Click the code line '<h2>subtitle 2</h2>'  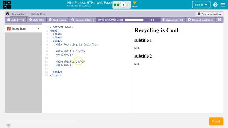[71, 62]
